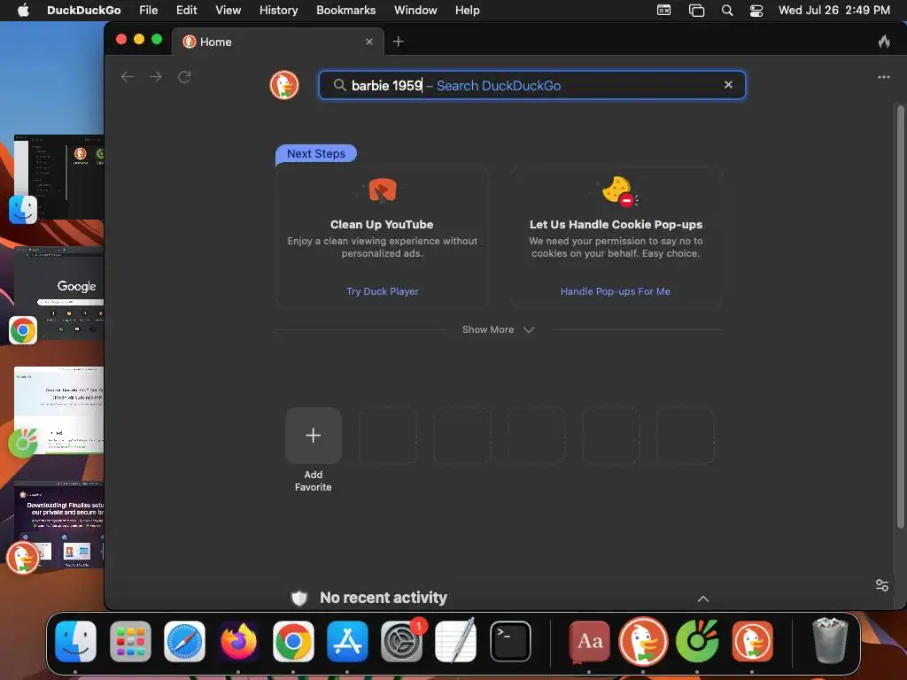This screenshot has height=680, width=907.
Task: Click the Stage Manager windows icon in the menu bar
Action: tap(696, 11)
